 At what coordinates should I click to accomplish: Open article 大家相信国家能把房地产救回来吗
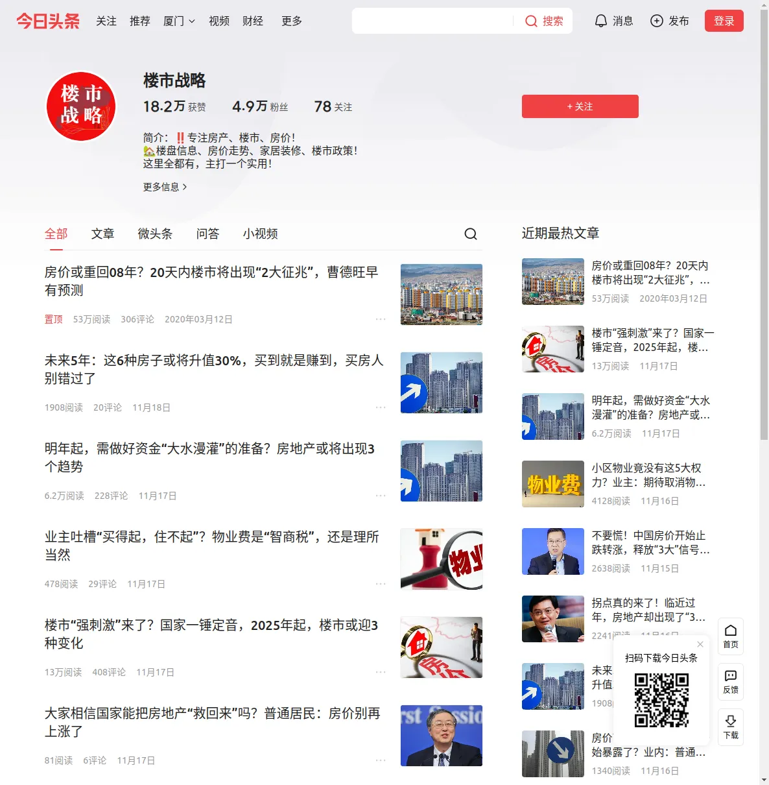tap(213, 722)
